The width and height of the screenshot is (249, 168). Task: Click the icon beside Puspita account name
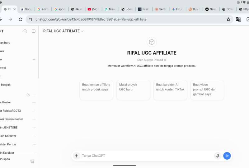[x=32, y=161]
